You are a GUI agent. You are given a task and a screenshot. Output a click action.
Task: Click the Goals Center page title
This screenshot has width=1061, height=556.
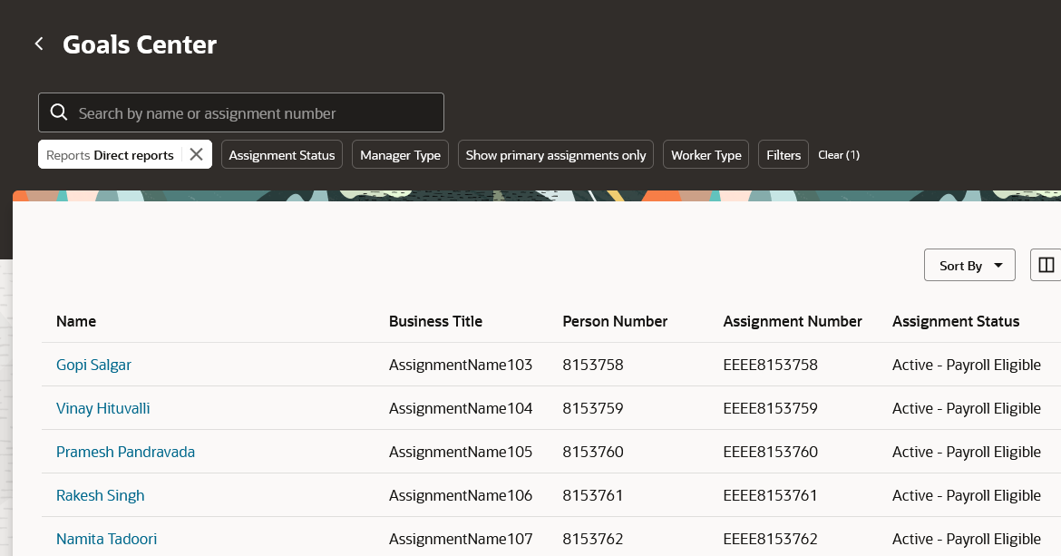pos(140,44)
